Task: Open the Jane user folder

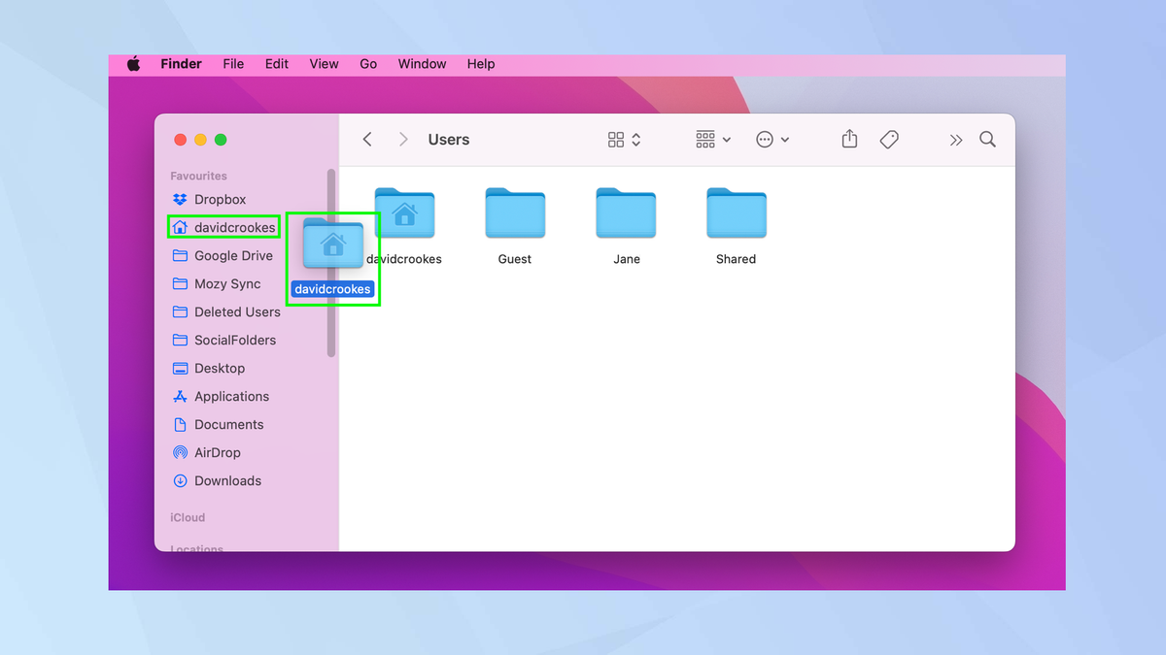Action: 626,213
